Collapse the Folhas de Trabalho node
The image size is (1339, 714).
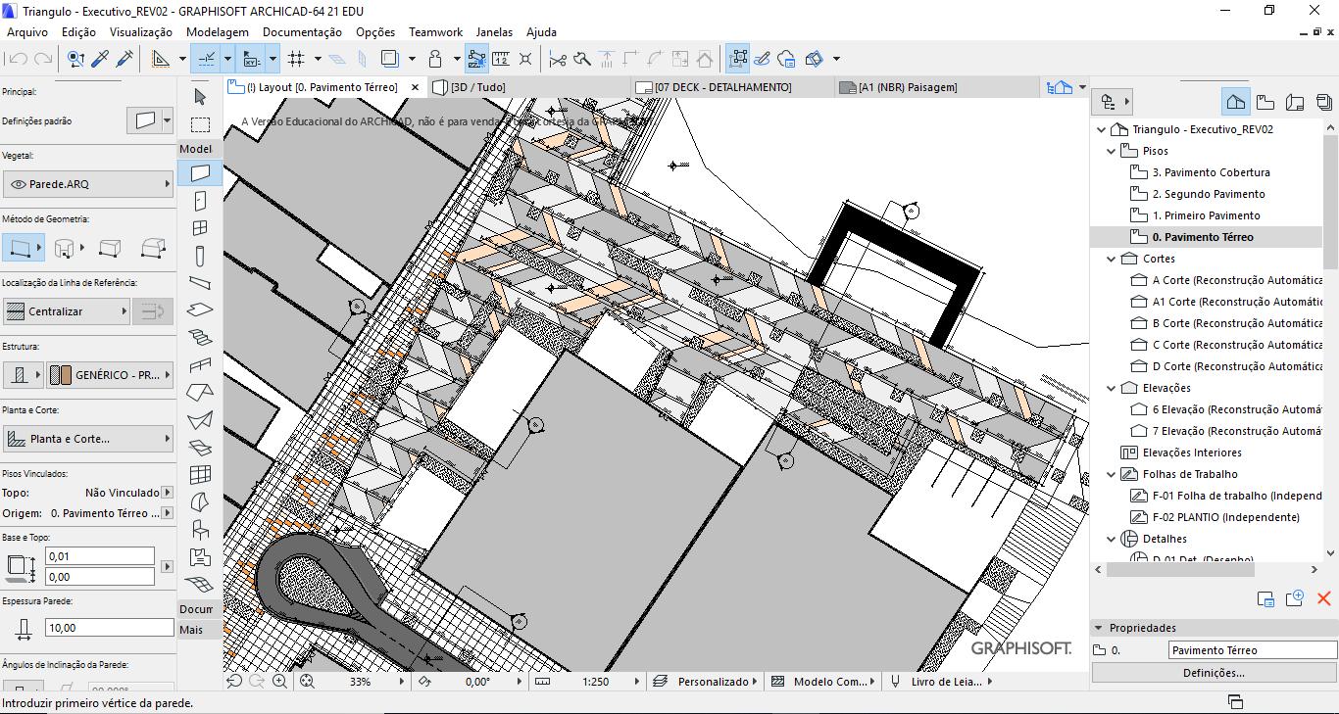tap(1112, 474)
